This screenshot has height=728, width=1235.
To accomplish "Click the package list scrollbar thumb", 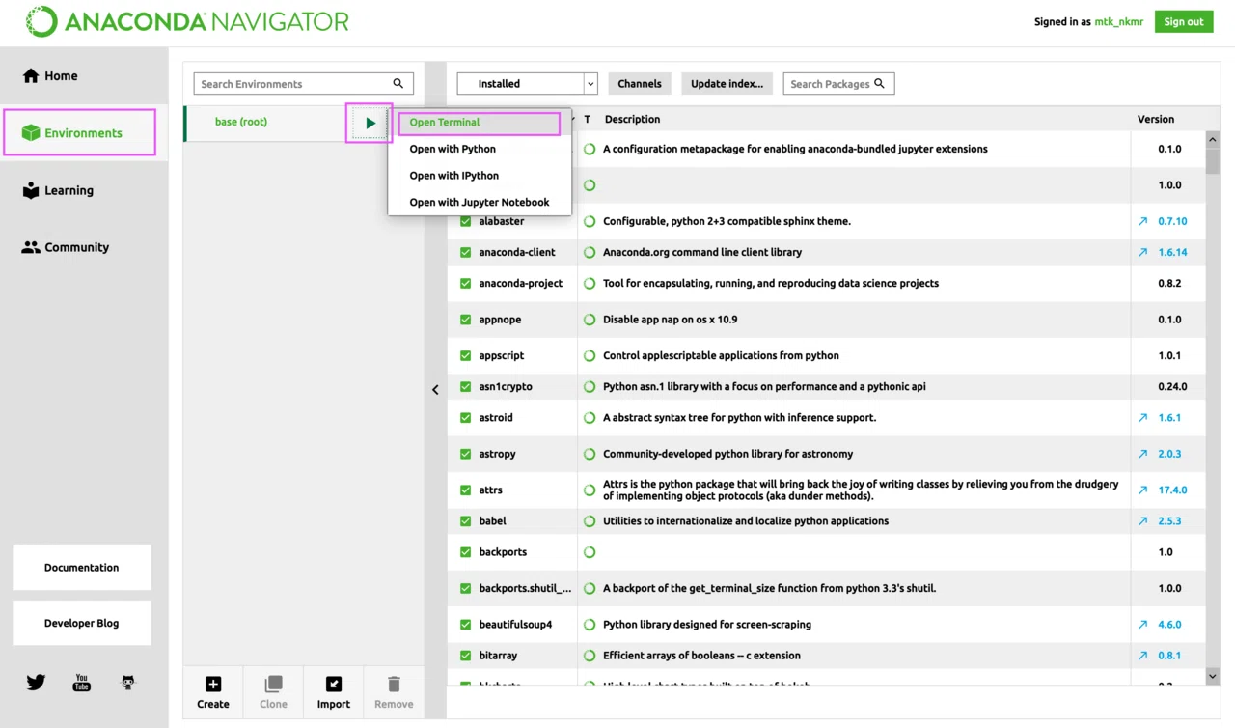I will click(1213, 161).
